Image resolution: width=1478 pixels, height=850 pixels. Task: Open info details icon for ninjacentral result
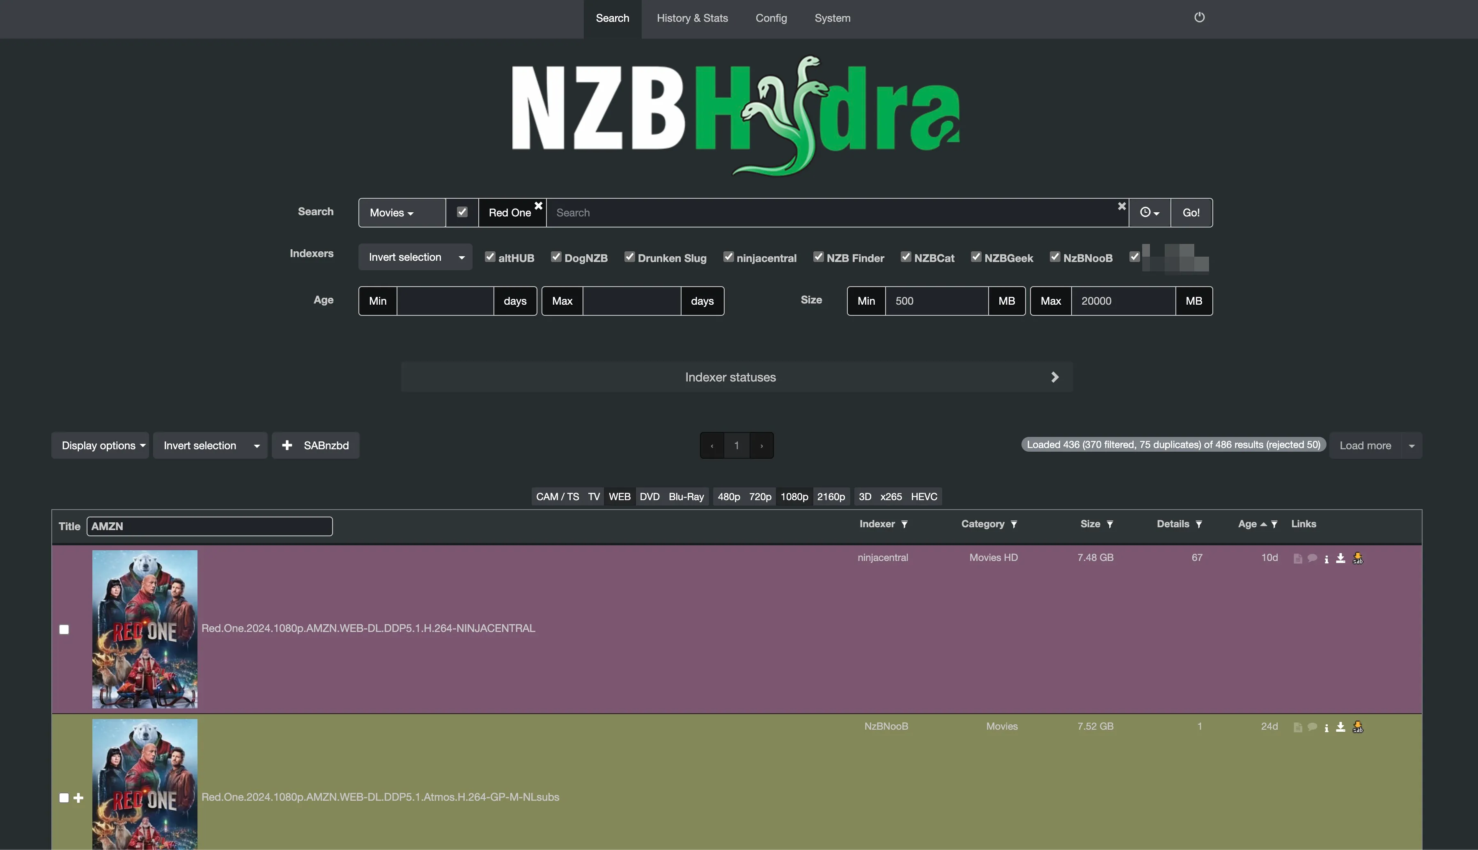(1326, 559)
